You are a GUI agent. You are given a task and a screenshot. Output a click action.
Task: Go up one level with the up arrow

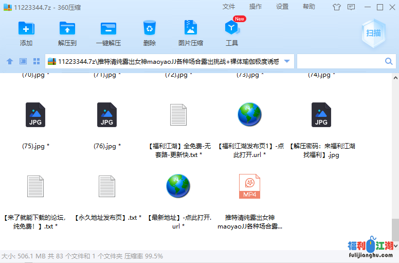[10, 61]
